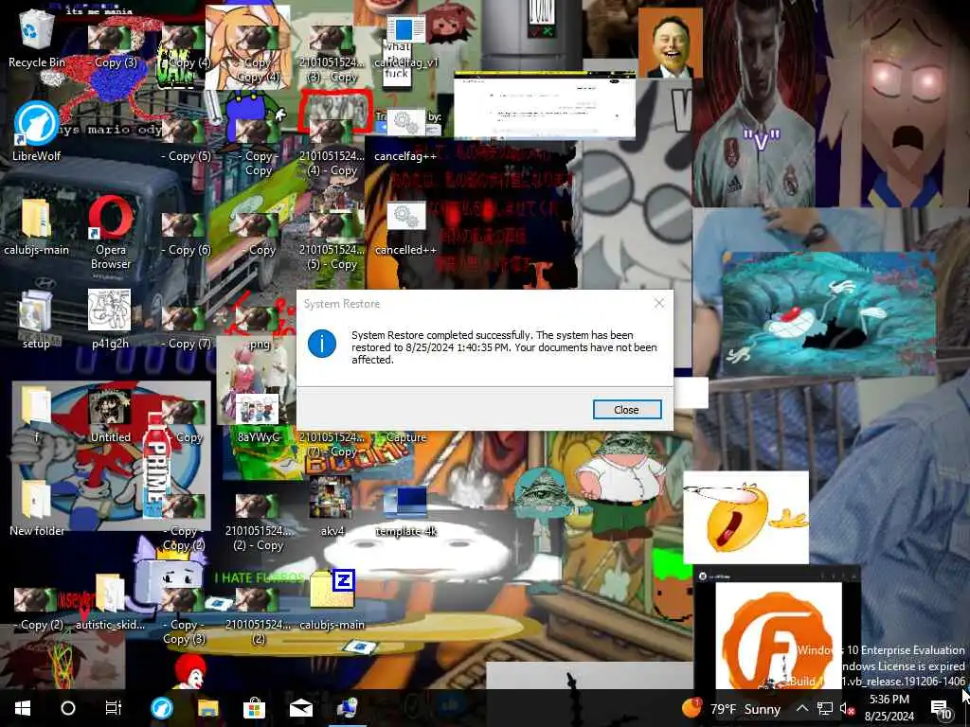This screenshot has height=727, width=970.
Task: Open the LibreWolf desktop shortcut
Action: tap(37, 133)
